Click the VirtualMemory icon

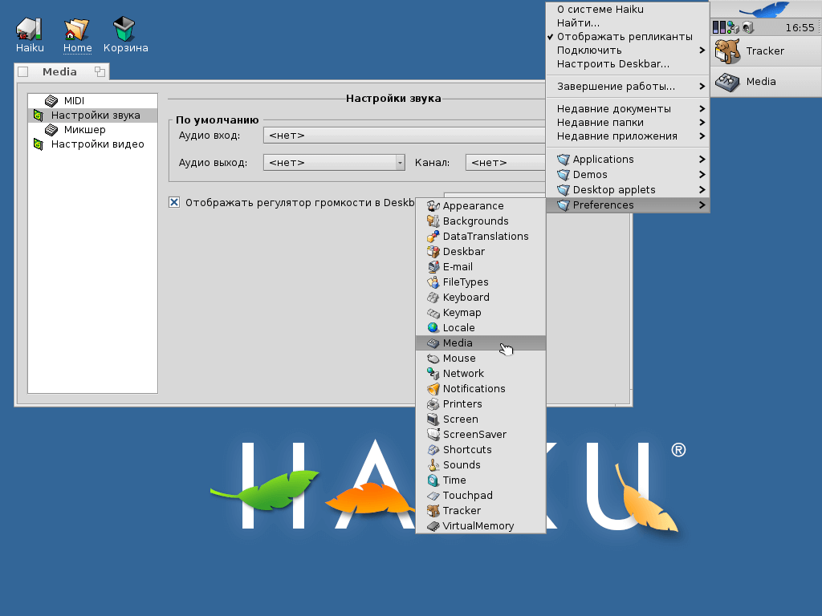433,526
